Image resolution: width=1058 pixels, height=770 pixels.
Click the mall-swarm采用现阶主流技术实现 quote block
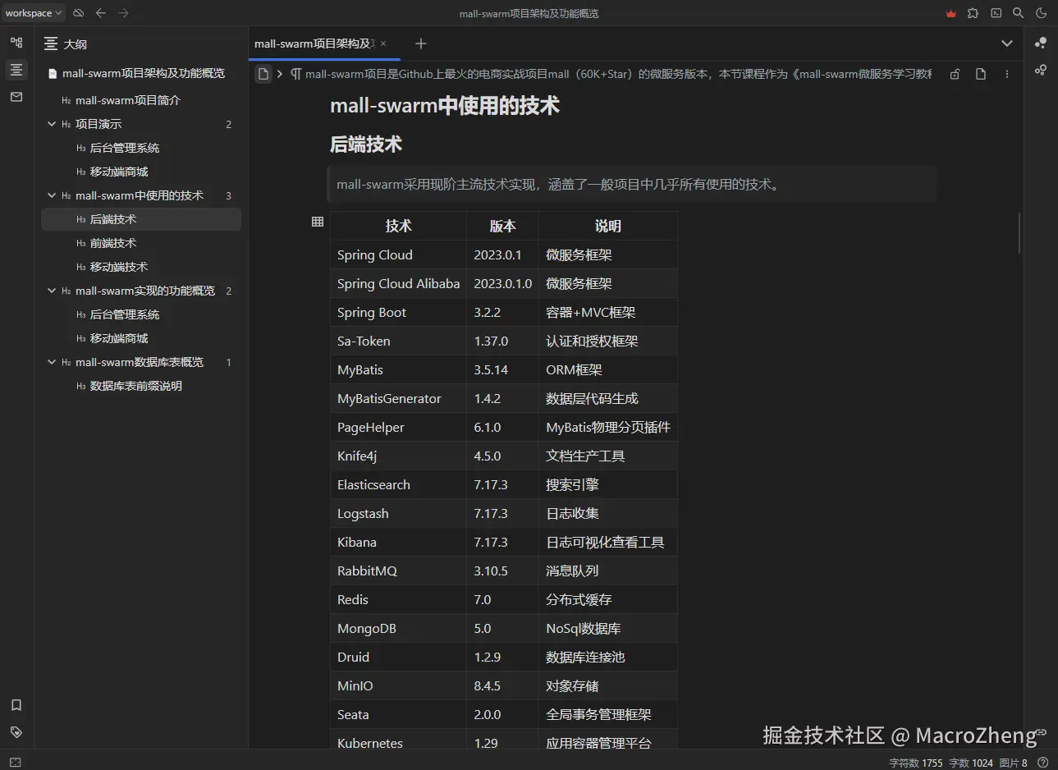(x=631, y=185)
